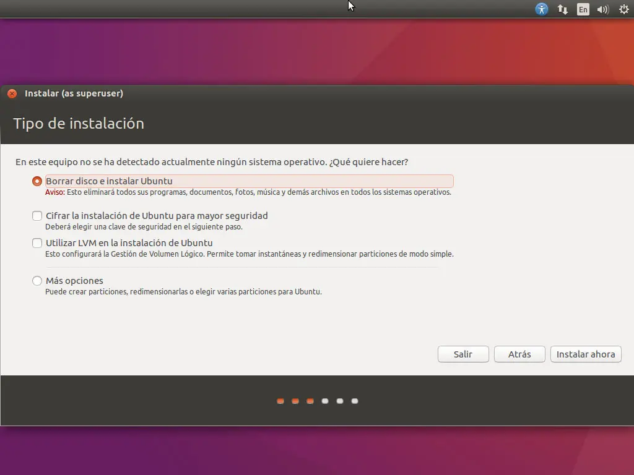Enable Utilizar LVM en la instalación checkbox
The image size is (634, 475).
click(37, 242)
